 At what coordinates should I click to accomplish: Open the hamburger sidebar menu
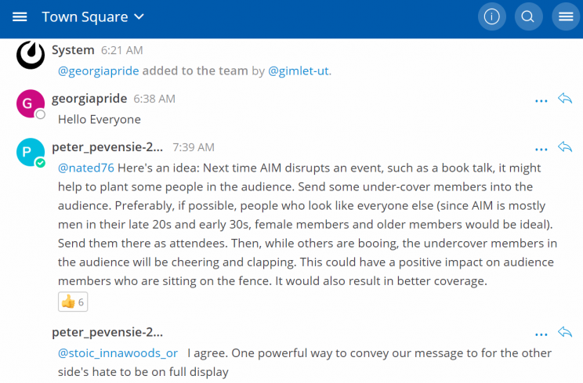tap(20, 16)
